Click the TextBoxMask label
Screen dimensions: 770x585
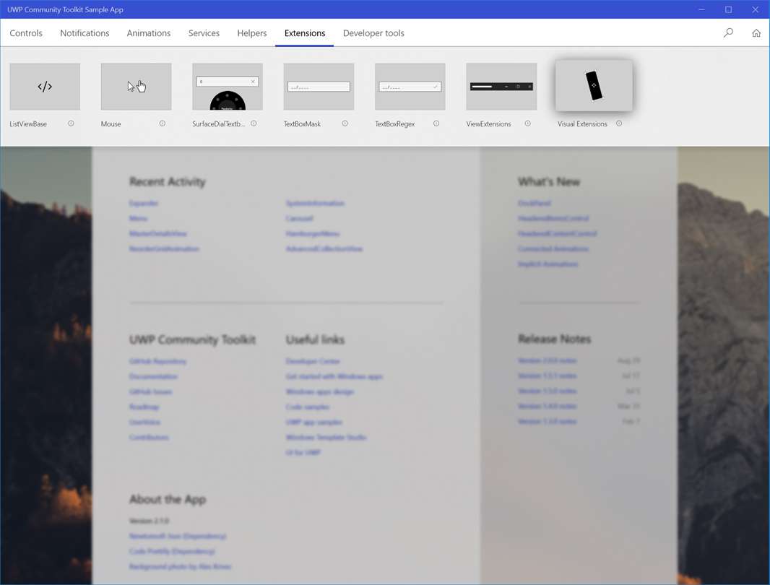click(302, 123)
